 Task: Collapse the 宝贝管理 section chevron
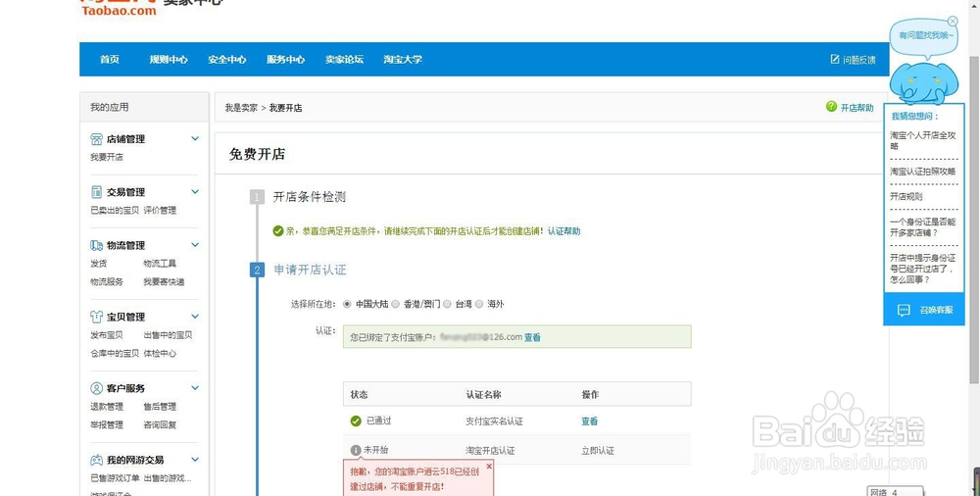pyautogui.click(x=195, y=316)
